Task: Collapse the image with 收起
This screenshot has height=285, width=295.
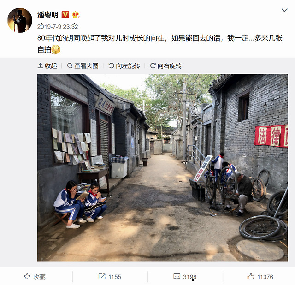Action: pos(47,65)
